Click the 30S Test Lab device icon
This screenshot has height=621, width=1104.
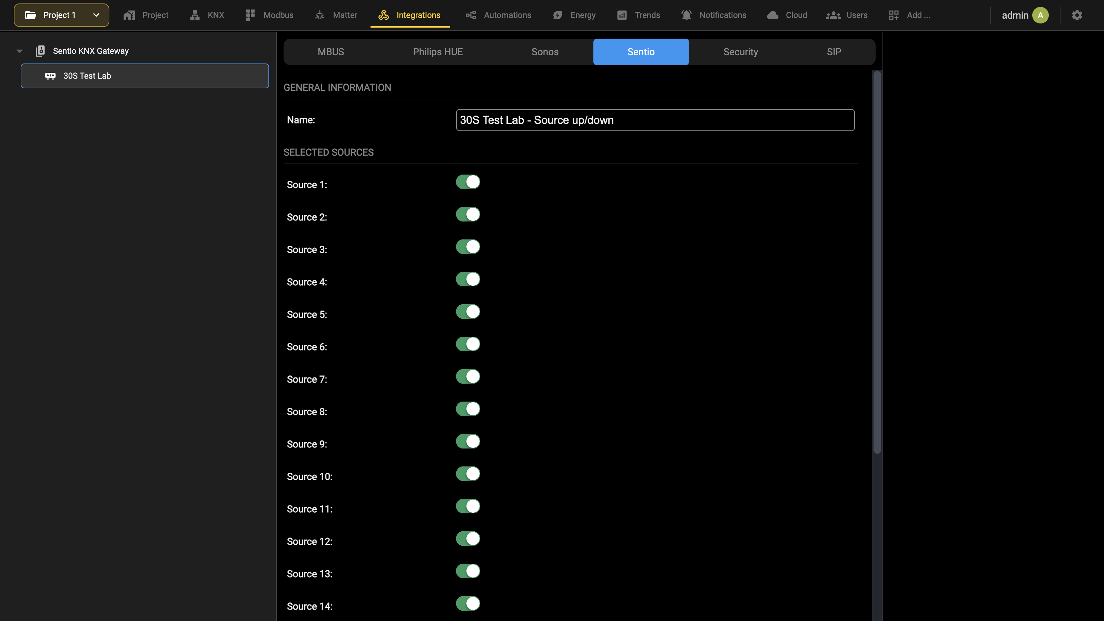click(50, 76)
